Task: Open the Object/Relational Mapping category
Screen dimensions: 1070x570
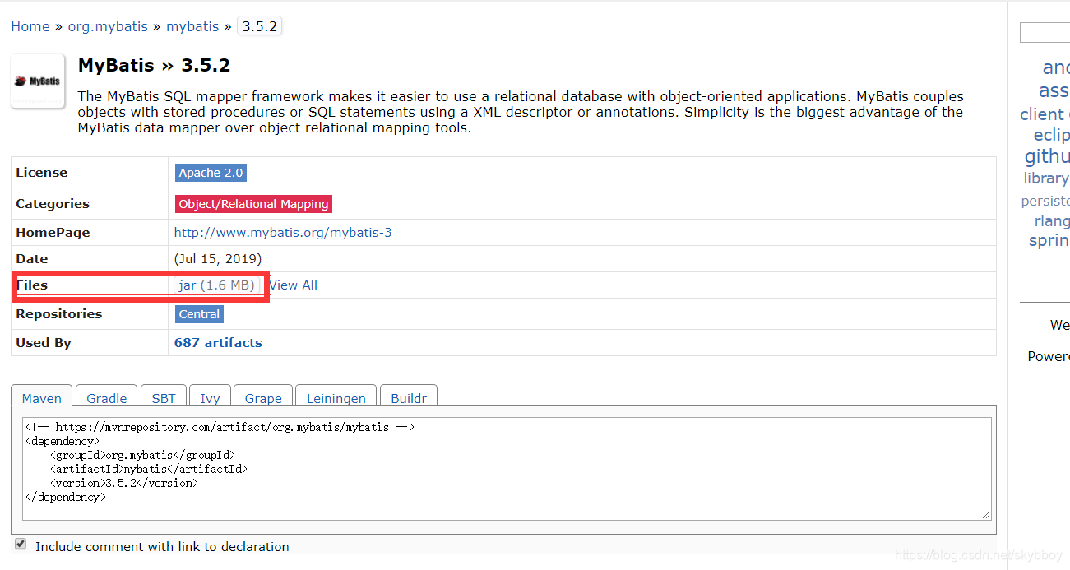Action: click(x=253, y=204)
